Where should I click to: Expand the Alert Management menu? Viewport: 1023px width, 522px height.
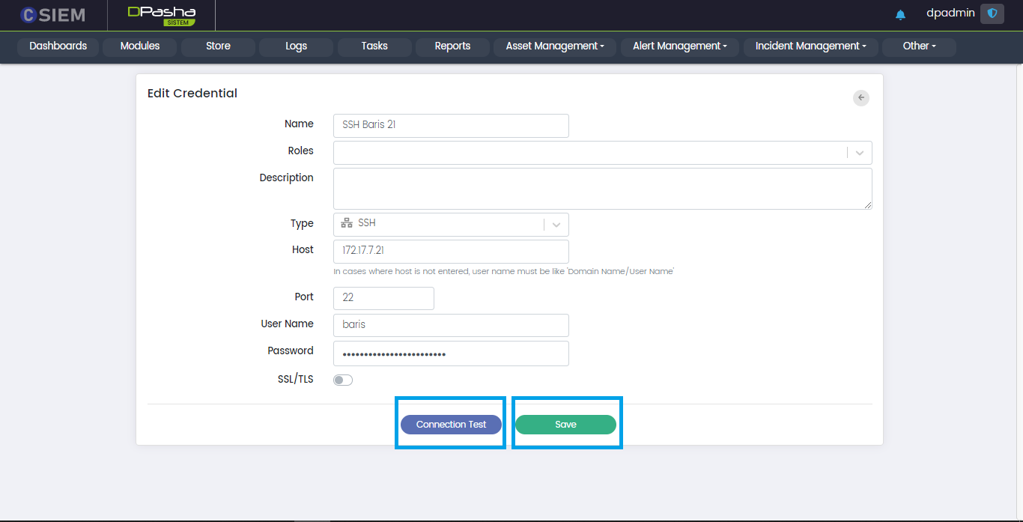[679, 46]
